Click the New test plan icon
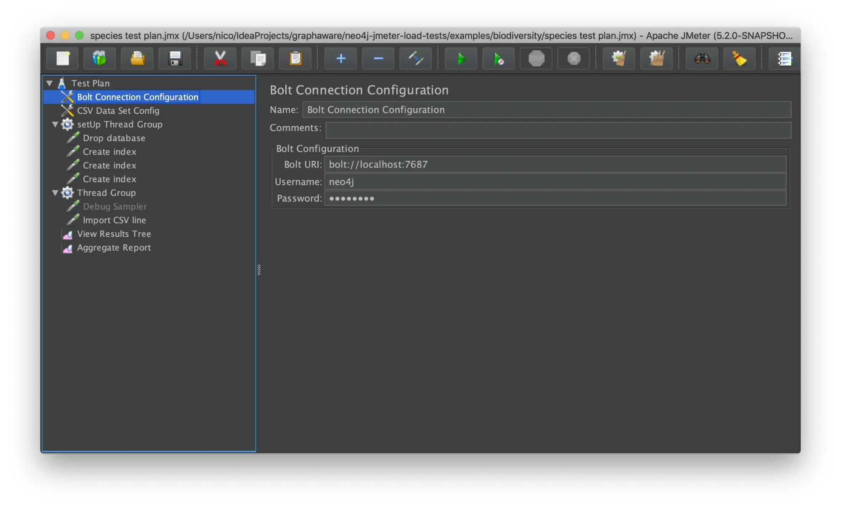Image resolution: width=841 pixels, height=507 pixels. (63, 58)
